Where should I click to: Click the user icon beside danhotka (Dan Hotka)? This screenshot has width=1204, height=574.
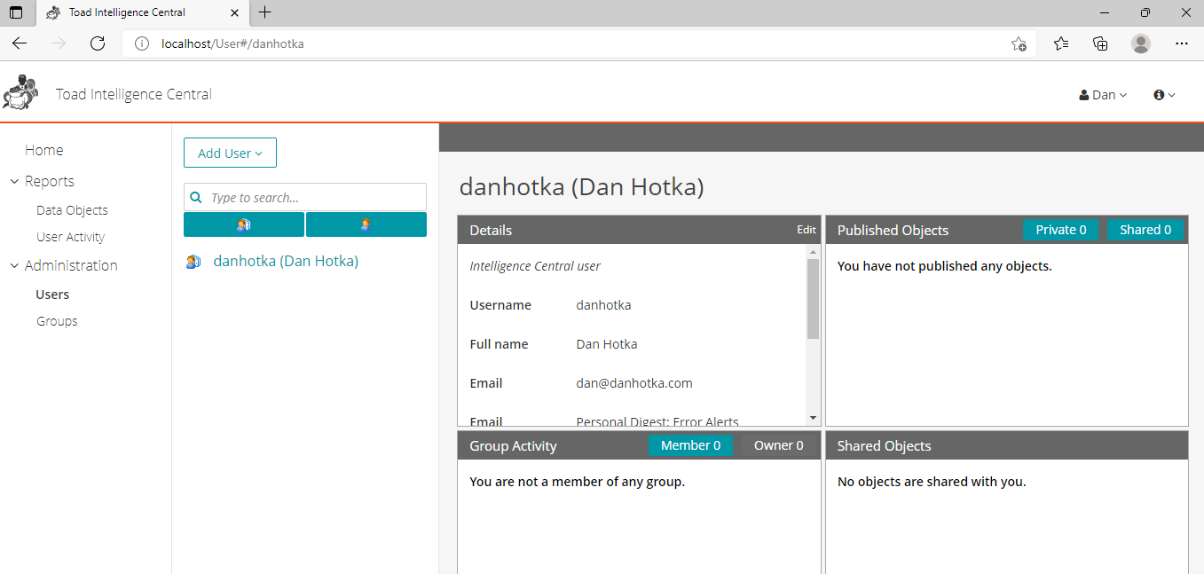[x=193, y=262]
